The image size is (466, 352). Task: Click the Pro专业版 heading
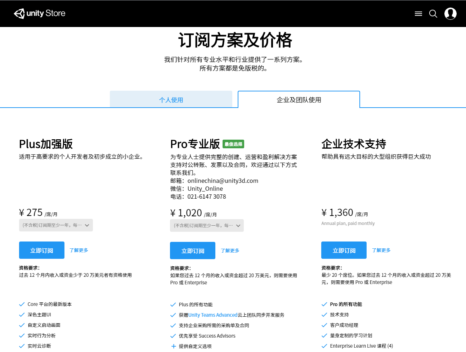(x=195, y=144)
